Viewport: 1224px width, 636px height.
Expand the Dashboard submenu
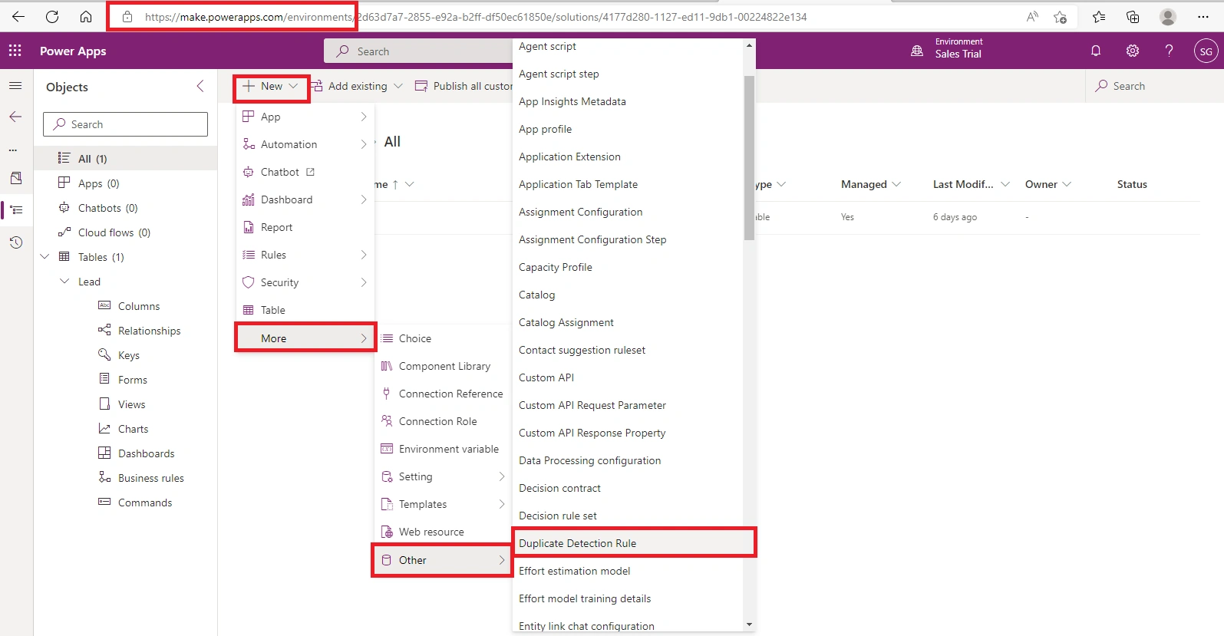pyautogui.click(x=305, y=199)
